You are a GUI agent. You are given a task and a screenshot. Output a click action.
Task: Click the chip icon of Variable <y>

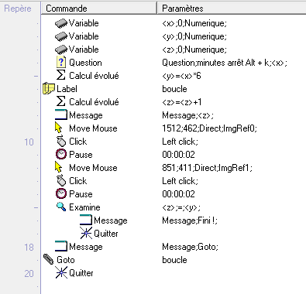click(61, 36)
